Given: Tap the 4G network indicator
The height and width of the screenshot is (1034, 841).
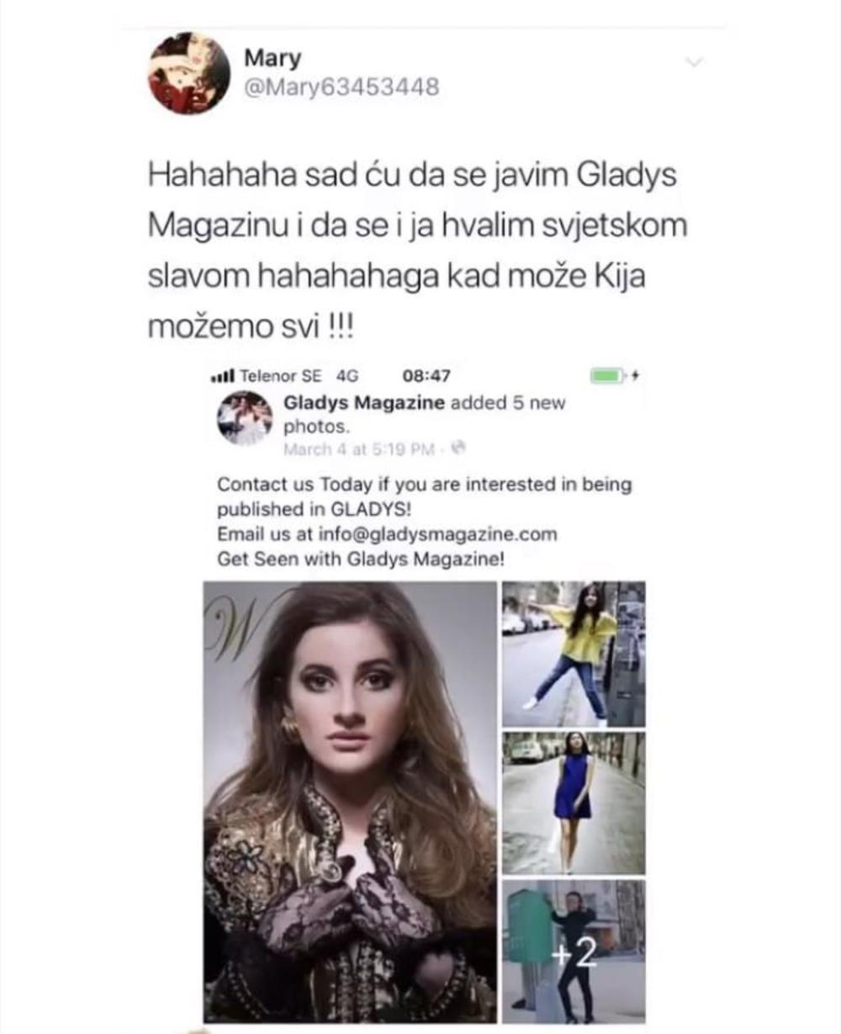Looking at the screenshot, I should [x=347, y=375].
